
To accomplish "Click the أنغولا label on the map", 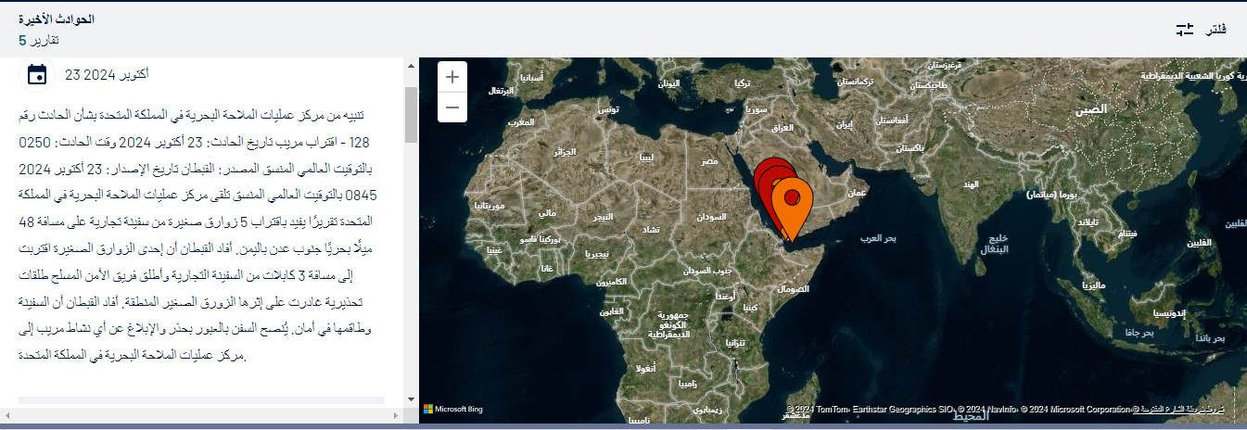I will coord(645,369).
